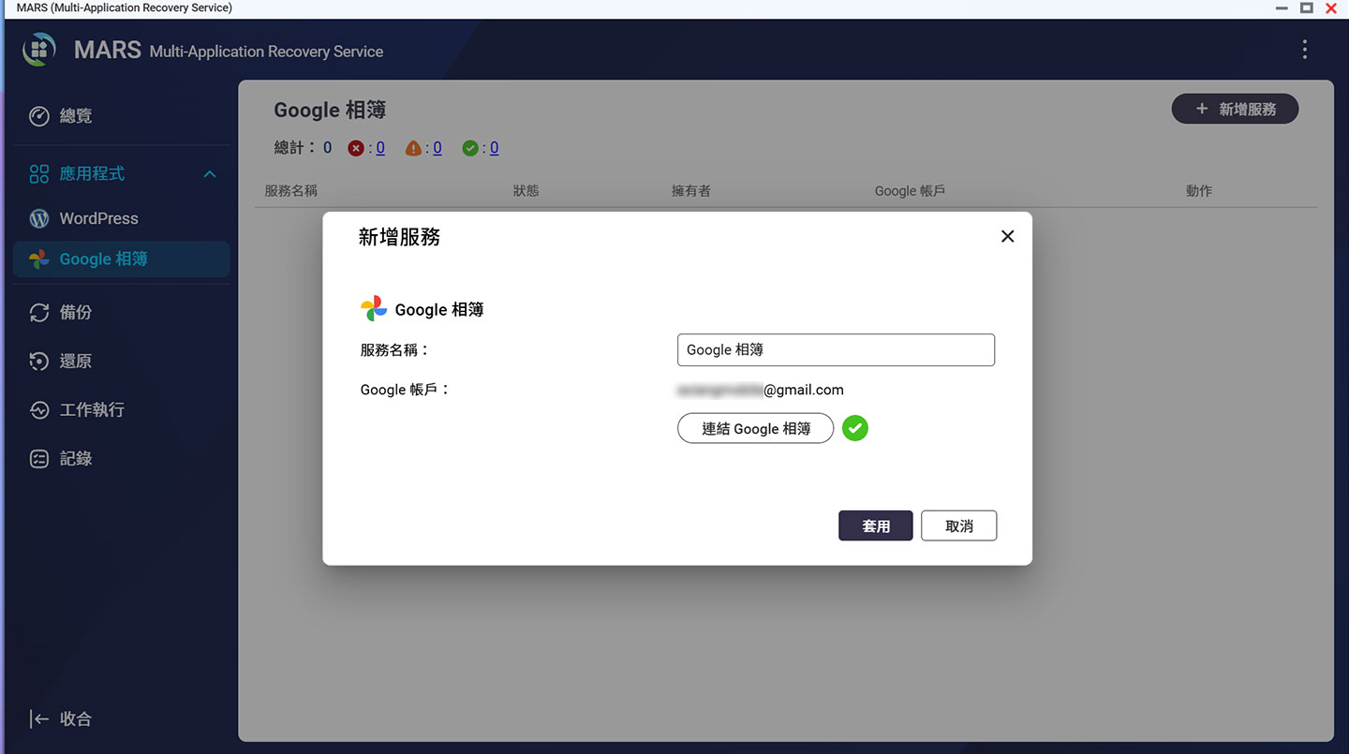This screenshot has width=1349, height=754.
Task: Click the 服務名稱 input field
Action: pos(836,349)
